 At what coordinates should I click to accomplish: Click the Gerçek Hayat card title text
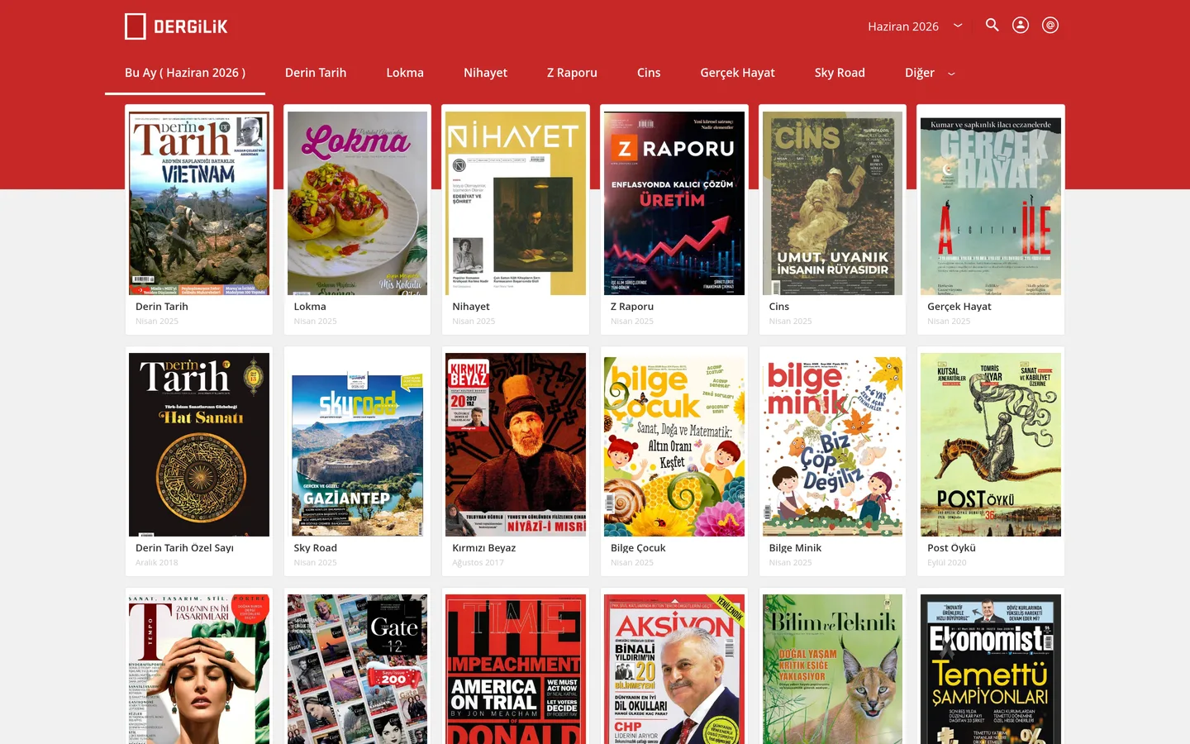959,307
